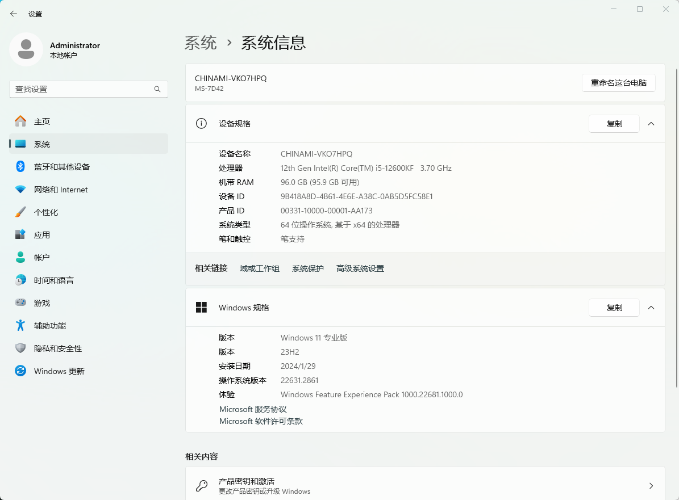Screen dimensions: 679x500
Task: Click the Windows logo icon
Action: 201,308
